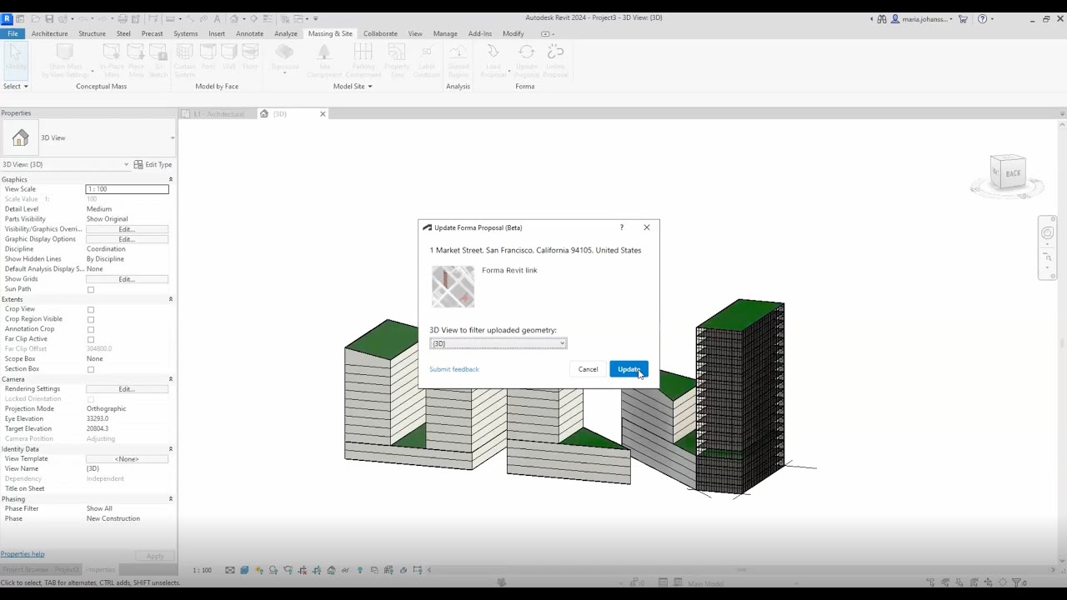Open the Analyze ribbon tab
Screen dimensions: 1067x600
(286, 33)
